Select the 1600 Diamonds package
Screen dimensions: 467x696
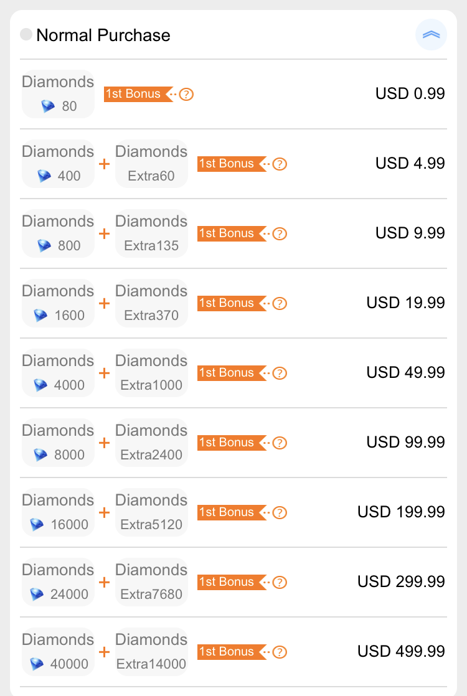58,303
